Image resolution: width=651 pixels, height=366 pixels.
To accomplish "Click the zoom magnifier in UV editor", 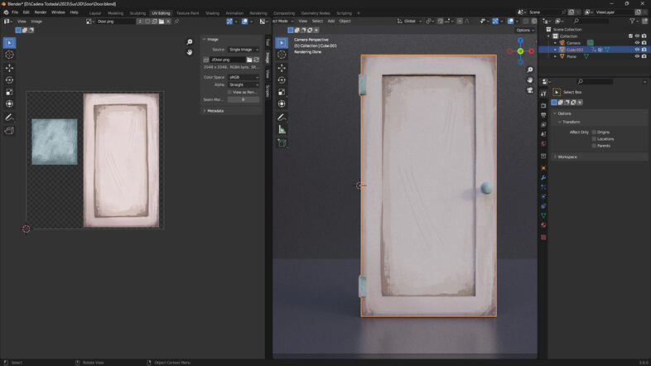I will (x=190, y=42).
